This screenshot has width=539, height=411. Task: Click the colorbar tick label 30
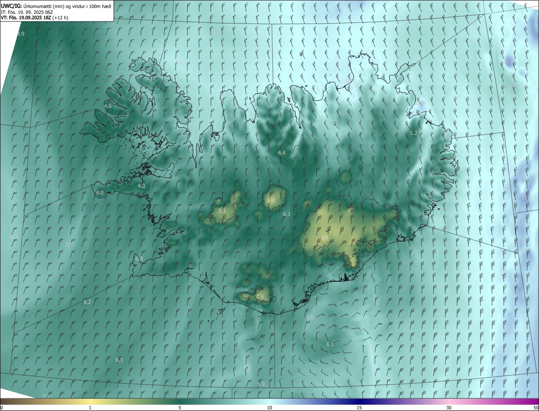pos(449,408)
